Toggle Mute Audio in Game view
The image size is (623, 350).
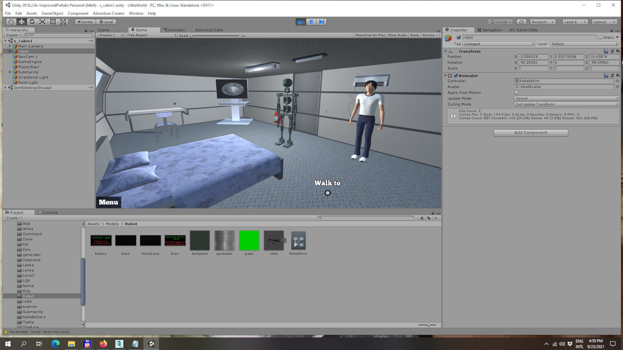point(397,35)
